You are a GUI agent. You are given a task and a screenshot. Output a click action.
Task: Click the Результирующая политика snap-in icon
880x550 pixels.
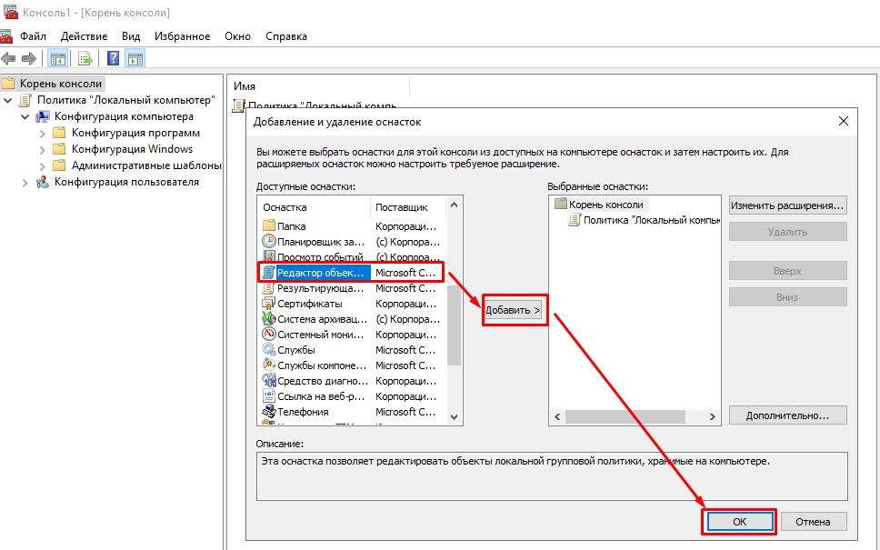pos(269,288)
